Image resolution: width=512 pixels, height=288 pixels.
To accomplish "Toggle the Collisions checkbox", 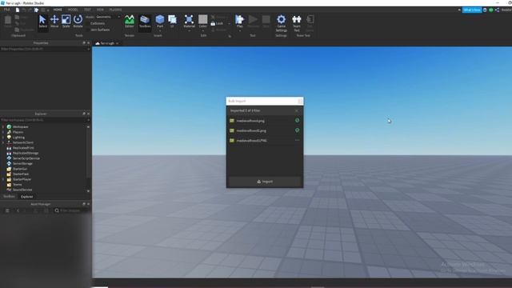I will coord(88,23).
